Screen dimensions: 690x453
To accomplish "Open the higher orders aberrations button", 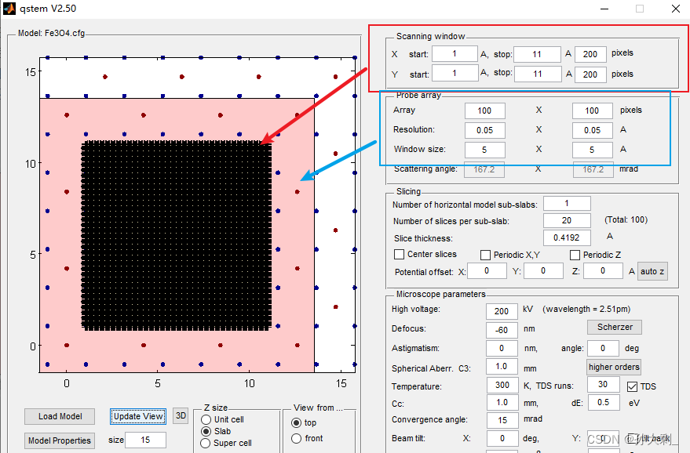I will [614, 367].
